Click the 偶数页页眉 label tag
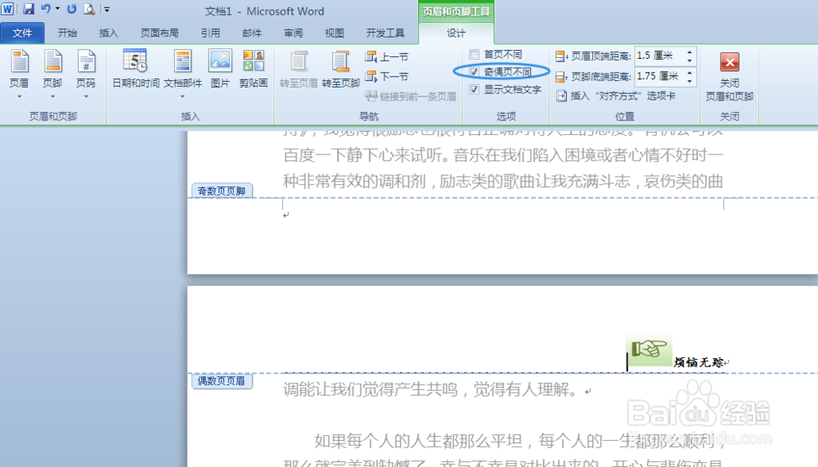 pos(222,381)
